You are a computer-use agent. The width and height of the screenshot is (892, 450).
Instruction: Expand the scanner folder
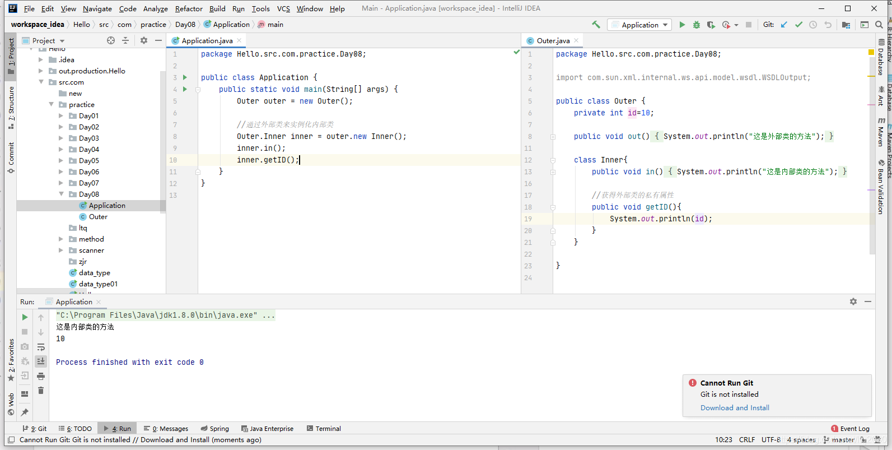point(61,250)
